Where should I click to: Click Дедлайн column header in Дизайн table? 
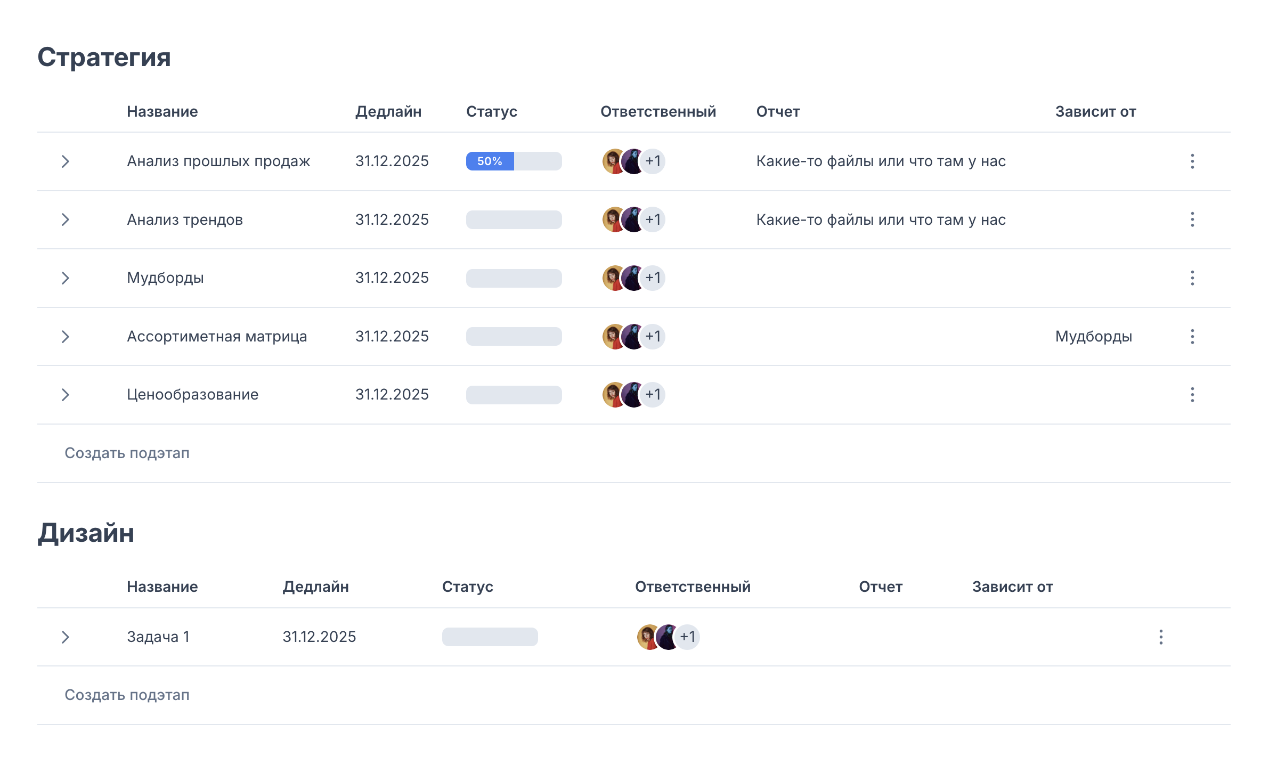(315, 587)
